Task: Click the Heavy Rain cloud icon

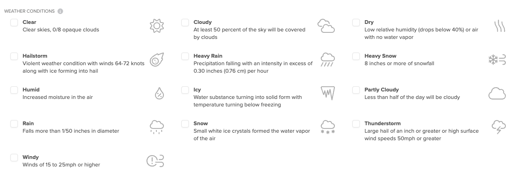Action: click(x=328, y=60)
